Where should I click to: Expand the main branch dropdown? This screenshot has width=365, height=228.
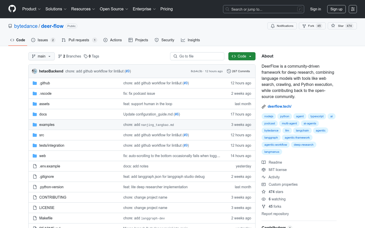(x=42, y=56)
